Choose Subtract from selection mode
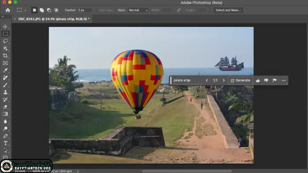This screenshot has height=173, width=308. click(49, 10)
